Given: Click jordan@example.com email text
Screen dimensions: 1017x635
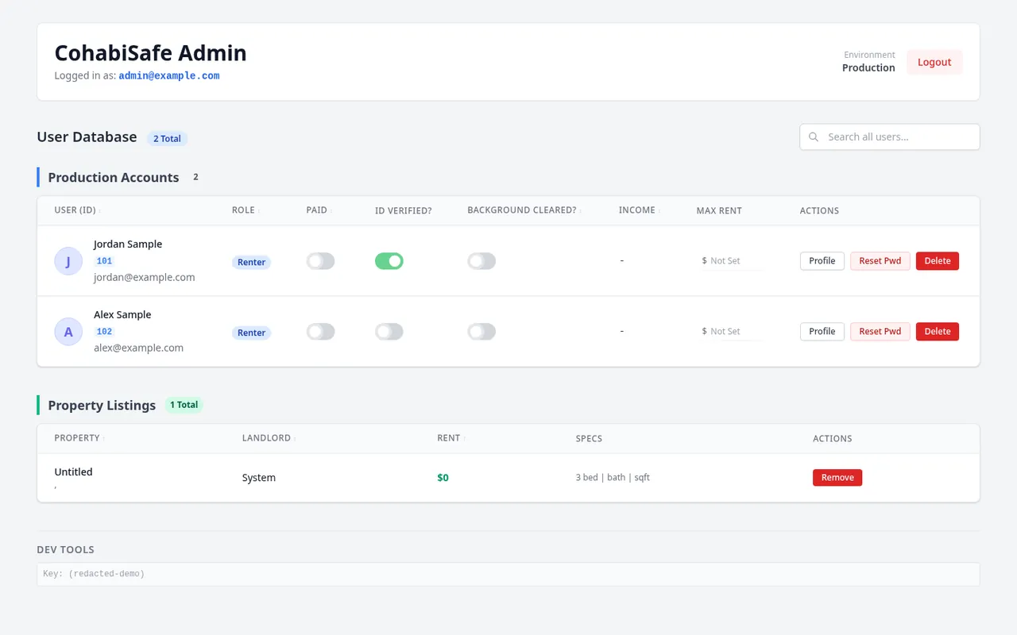Looking at the screenshot, I should pos(145,278).
